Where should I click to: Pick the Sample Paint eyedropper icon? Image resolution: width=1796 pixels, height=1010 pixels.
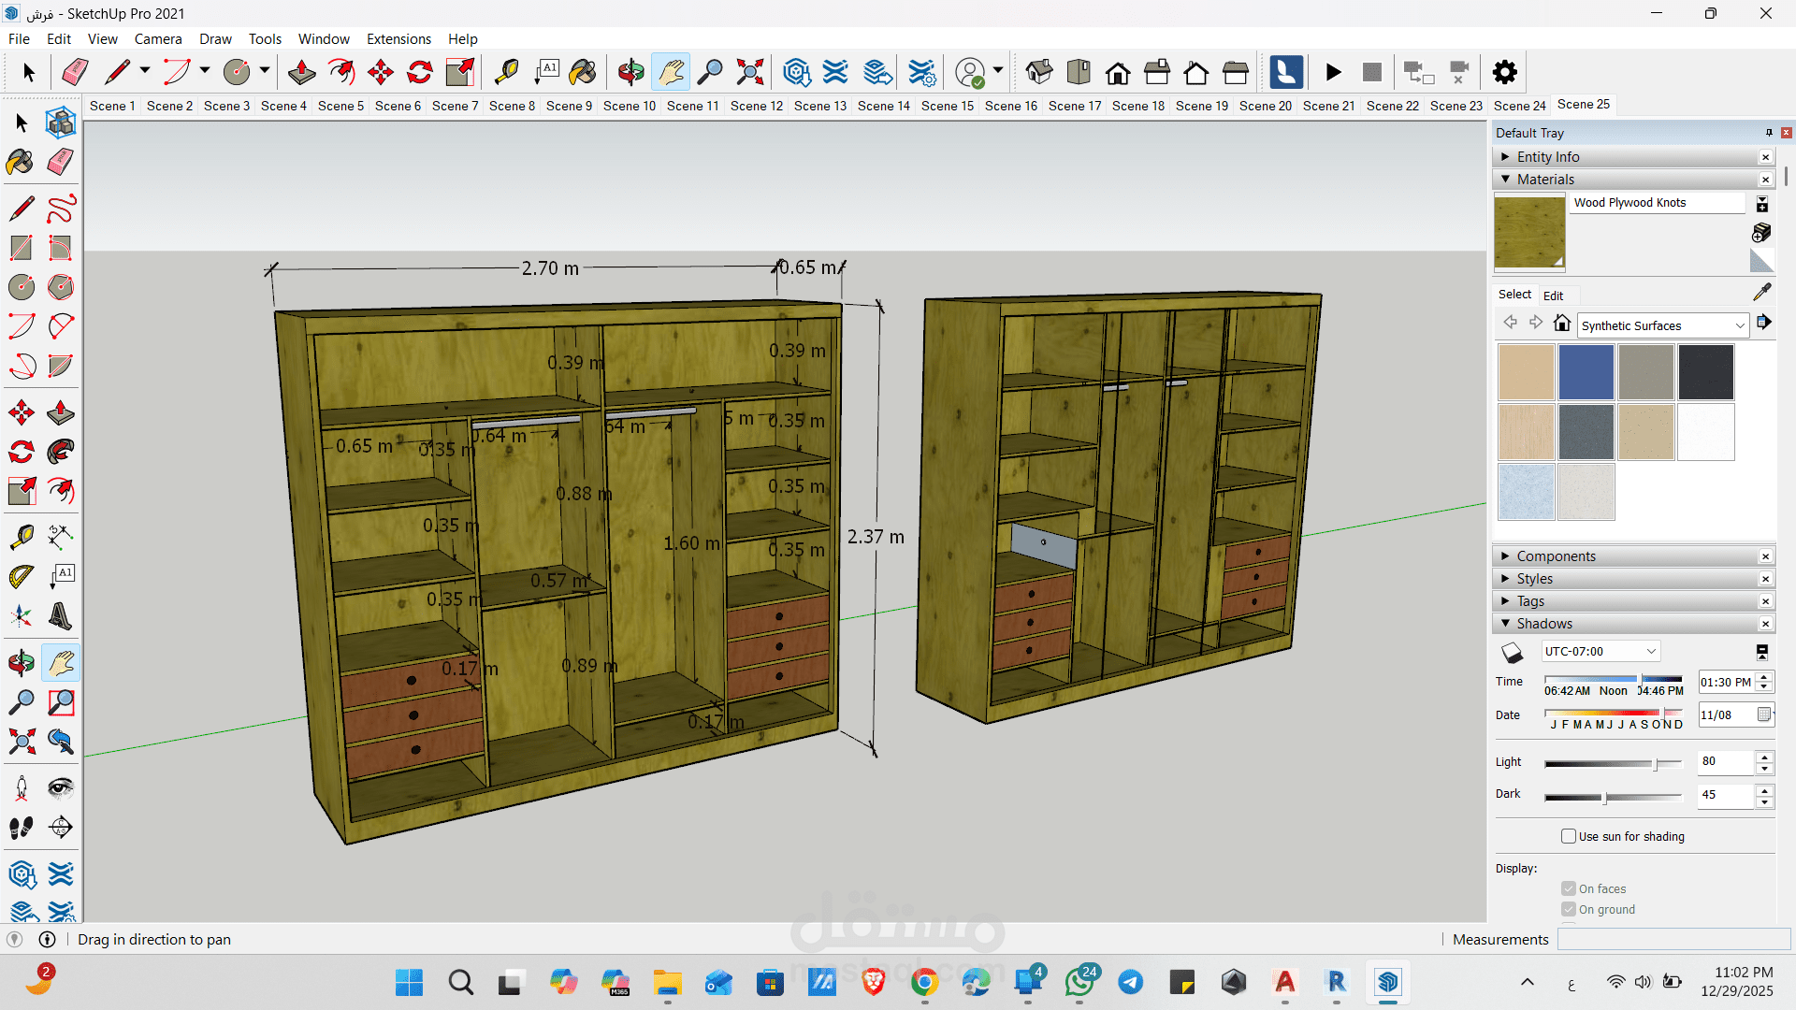point(1761,293)
